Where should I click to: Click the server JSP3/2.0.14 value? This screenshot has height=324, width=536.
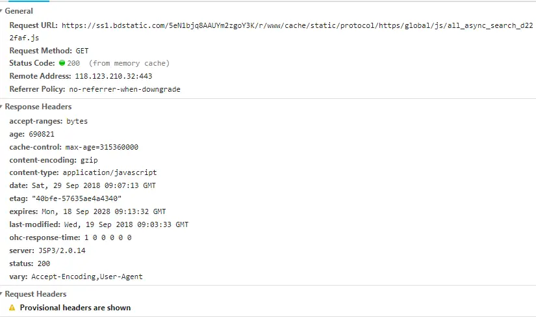click(62, 250)
